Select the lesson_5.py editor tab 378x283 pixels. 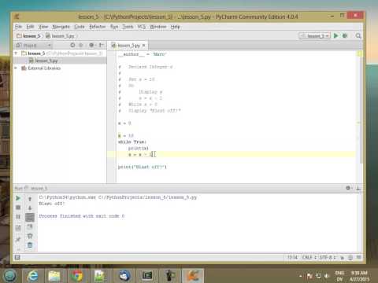pos(128,46)
